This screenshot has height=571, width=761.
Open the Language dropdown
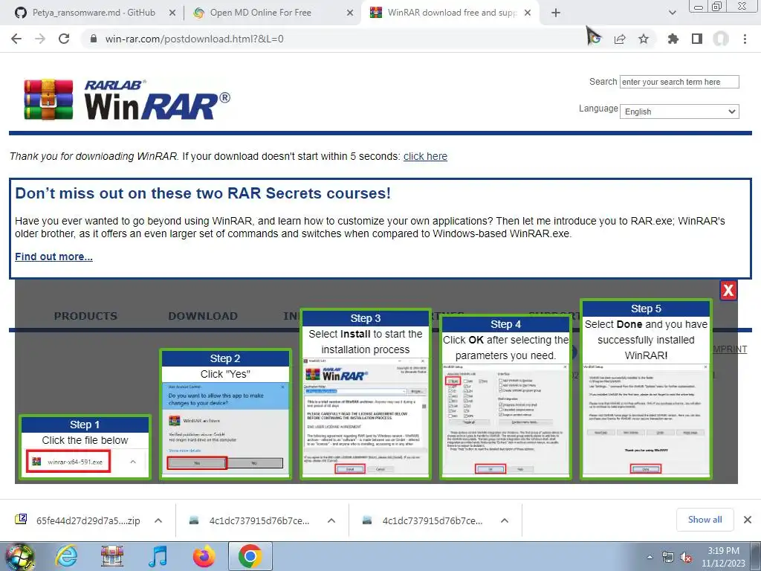pos(679,112)
